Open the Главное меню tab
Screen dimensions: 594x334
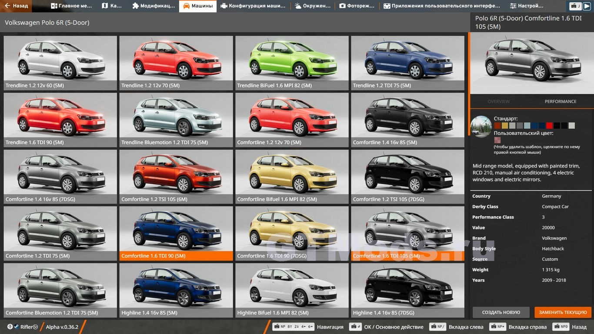point(72,6)
